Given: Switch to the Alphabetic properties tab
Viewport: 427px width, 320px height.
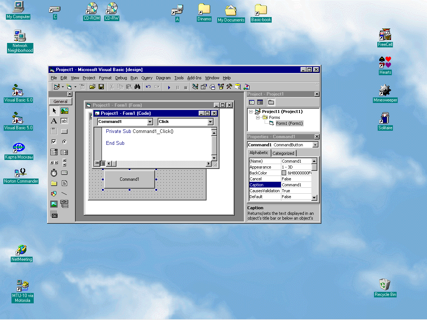Looking at the screenshot, I should [x=259, y=153].
